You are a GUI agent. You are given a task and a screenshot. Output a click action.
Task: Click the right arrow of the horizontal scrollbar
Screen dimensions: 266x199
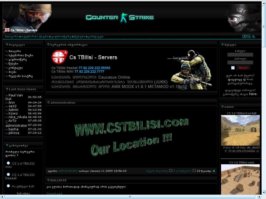pos(259,197)
